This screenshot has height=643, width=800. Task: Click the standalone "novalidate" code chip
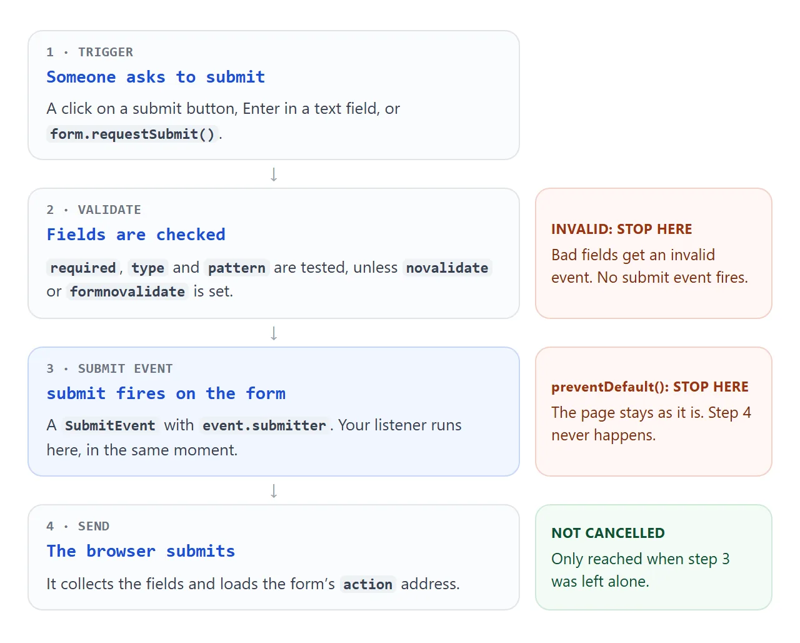447,268
